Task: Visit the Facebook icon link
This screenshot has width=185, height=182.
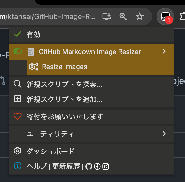Action: tap(97, 167)
